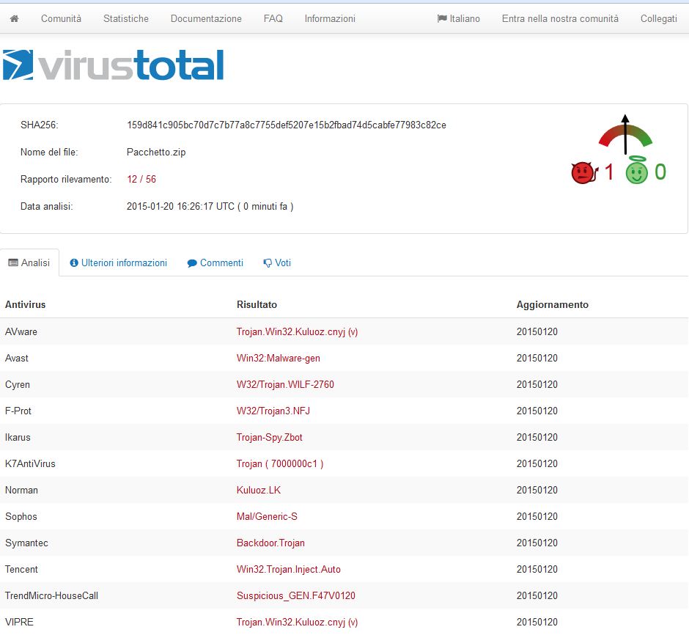
Task: Click the Aggiornamento column header
Action: pos(553,304)
